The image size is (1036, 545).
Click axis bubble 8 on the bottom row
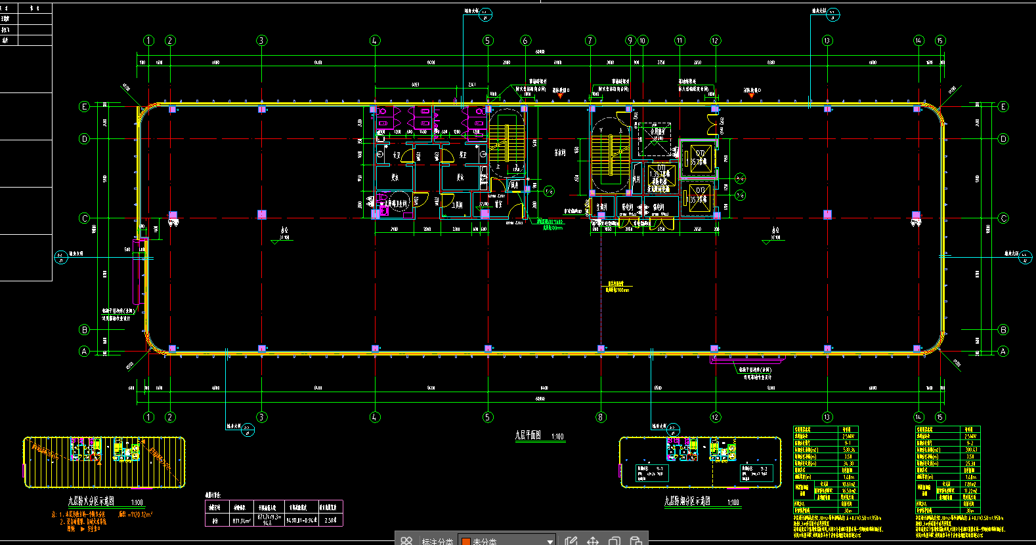click(x=601, y=417)
